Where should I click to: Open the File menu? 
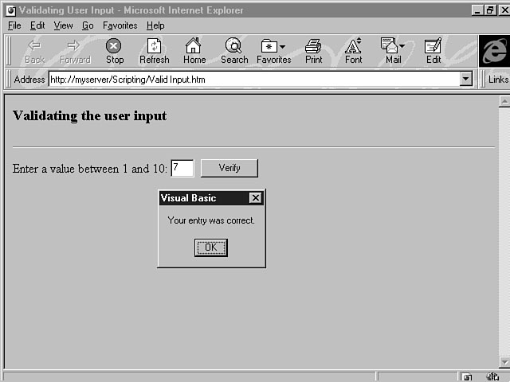(14, 25)
